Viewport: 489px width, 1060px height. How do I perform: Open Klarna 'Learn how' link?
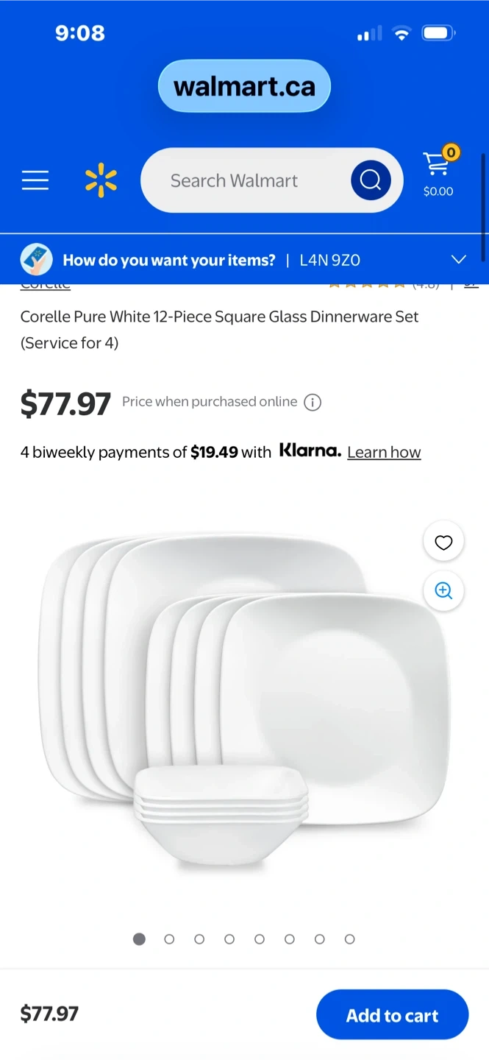[384, 452]
